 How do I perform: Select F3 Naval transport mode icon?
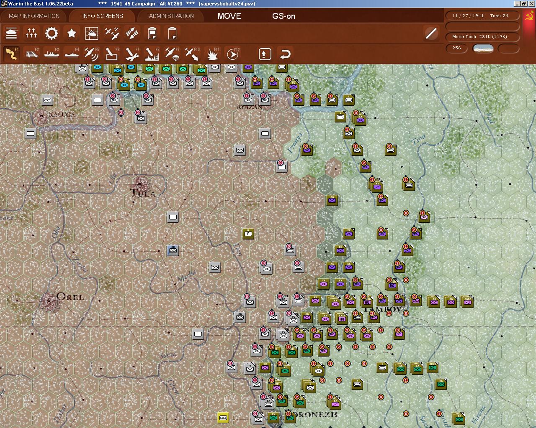click(52, 54)
